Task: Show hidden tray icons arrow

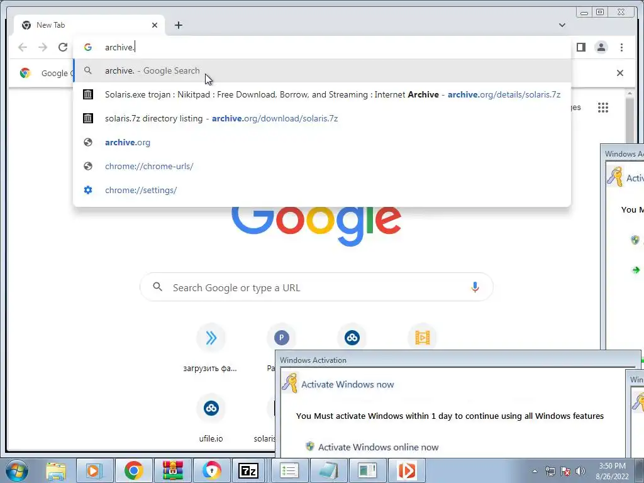Action: click(x=535, y=471)
